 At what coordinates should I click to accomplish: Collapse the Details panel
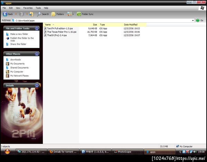coord(37,85)
